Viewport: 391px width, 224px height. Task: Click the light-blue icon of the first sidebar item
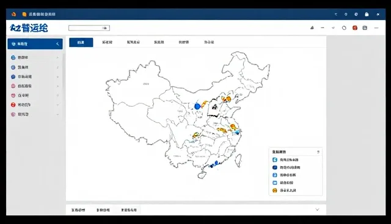tap(13, 58)
